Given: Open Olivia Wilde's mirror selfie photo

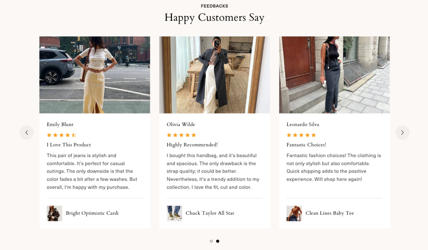Looking at the screenshot, I should (214, 75).
